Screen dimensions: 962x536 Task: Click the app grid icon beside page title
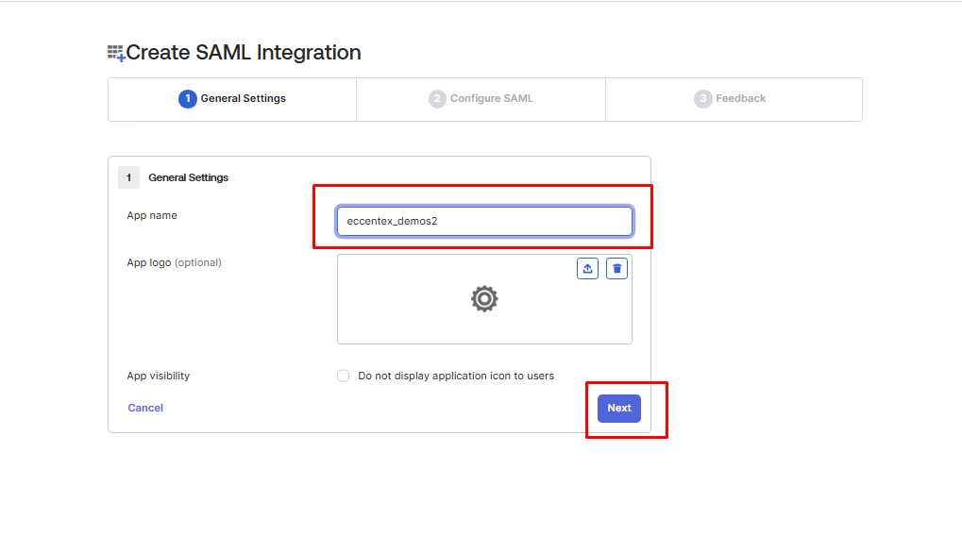[x=116, y=54]
